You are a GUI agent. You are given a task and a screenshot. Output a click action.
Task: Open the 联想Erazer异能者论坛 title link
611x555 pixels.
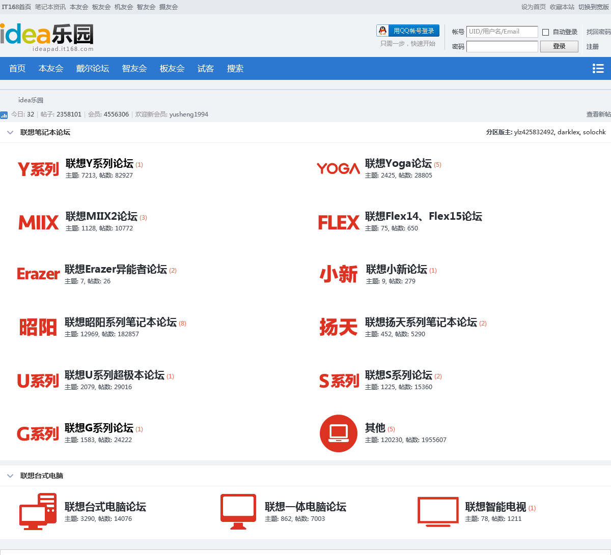[x=116, y=269]
